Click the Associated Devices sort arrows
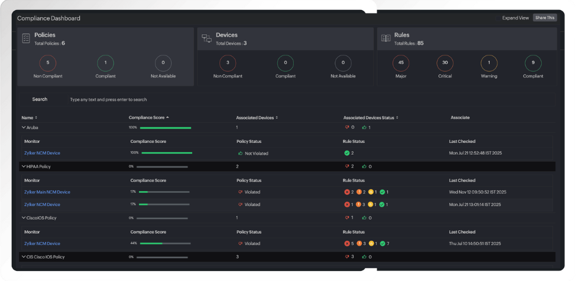 [x=277, y=117]
